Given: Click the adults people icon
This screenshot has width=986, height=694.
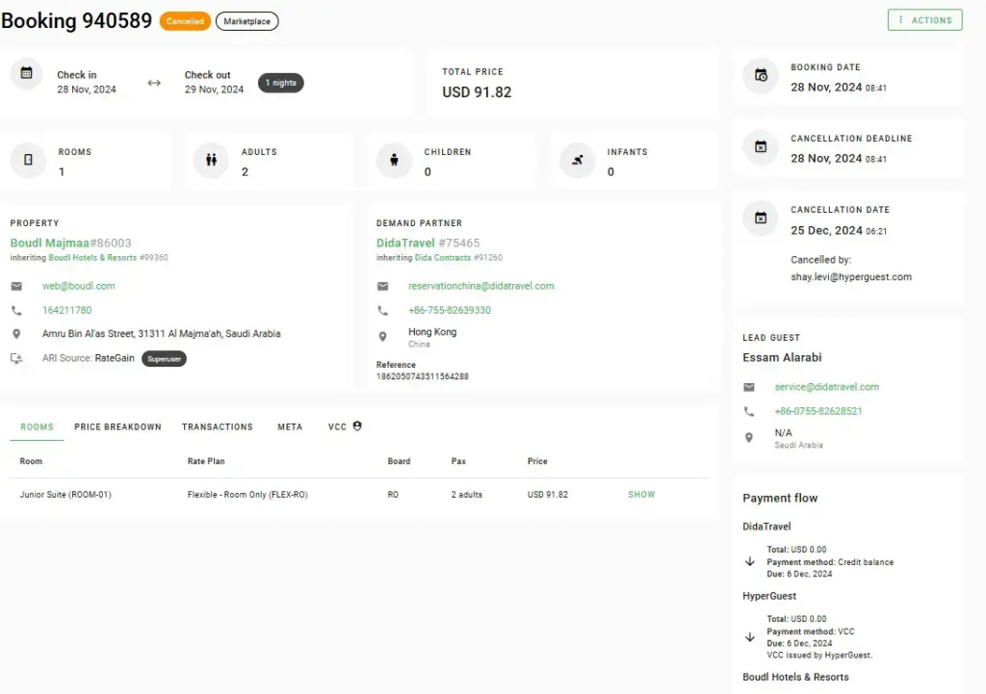Looking at the screenshot, I should point(211,160).
